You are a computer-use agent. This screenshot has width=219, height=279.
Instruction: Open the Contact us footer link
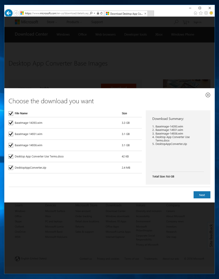click(86, 259)
